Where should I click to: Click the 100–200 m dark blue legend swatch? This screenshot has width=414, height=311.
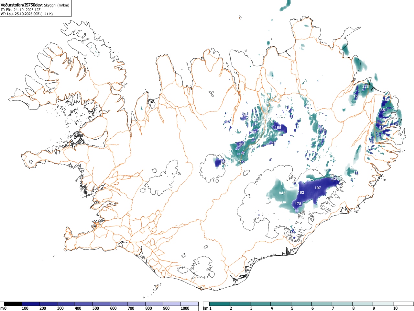point(31,304)
